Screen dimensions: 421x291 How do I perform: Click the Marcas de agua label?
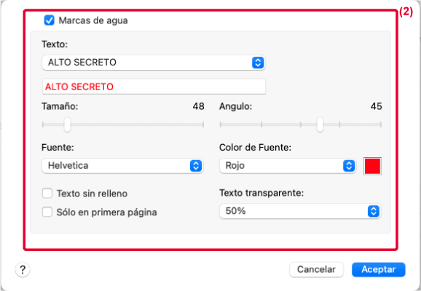point(93,20)
